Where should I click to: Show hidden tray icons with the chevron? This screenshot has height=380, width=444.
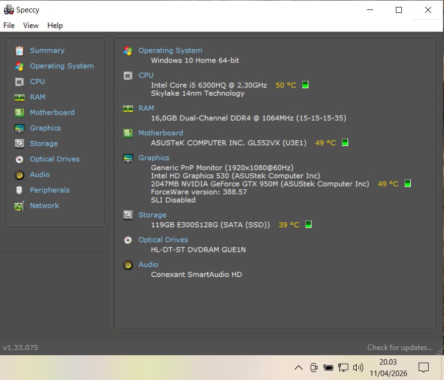tap(299, 368)
